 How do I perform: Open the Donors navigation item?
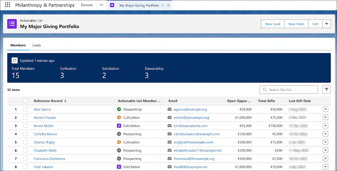pyautogui.click(x=87, y=5)
